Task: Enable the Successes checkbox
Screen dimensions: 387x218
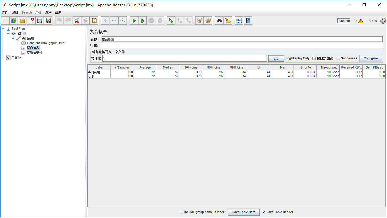Action: coord(338,59)
